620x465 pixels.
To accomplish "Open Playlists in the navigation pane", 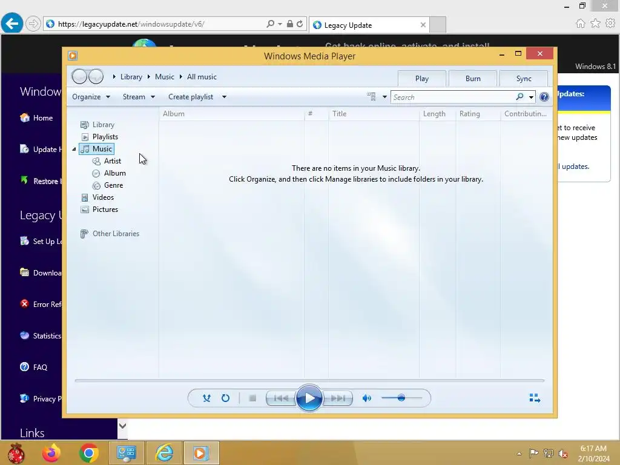I will [105, 137].
